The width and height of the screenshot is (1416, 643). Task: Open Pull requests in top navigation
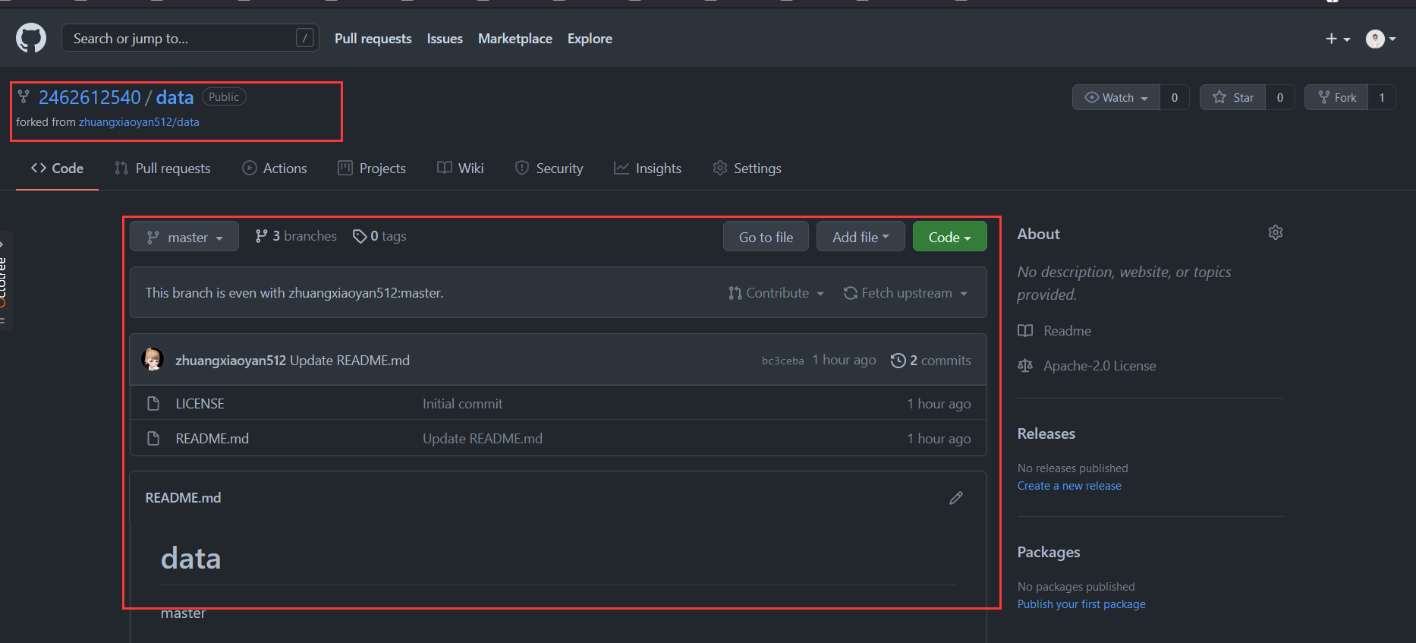pyautogui.click(x=373, y=39)
